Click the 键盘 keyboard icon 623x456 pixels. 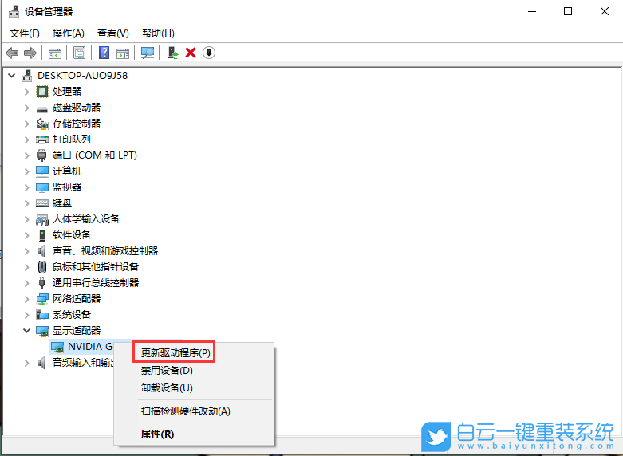point(42,203)
